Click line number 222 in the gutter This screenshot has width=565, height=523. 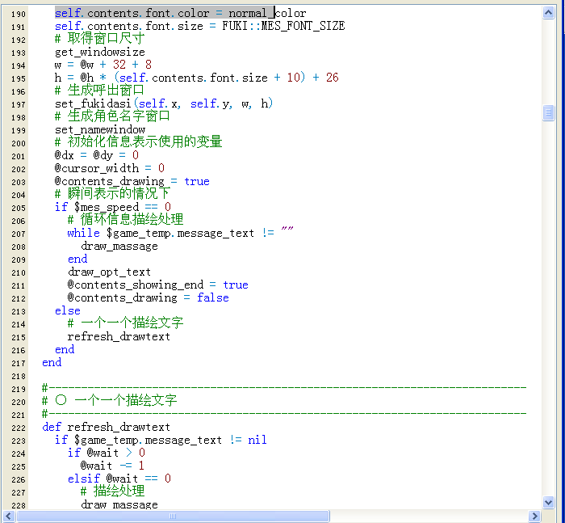coord(18,428)
